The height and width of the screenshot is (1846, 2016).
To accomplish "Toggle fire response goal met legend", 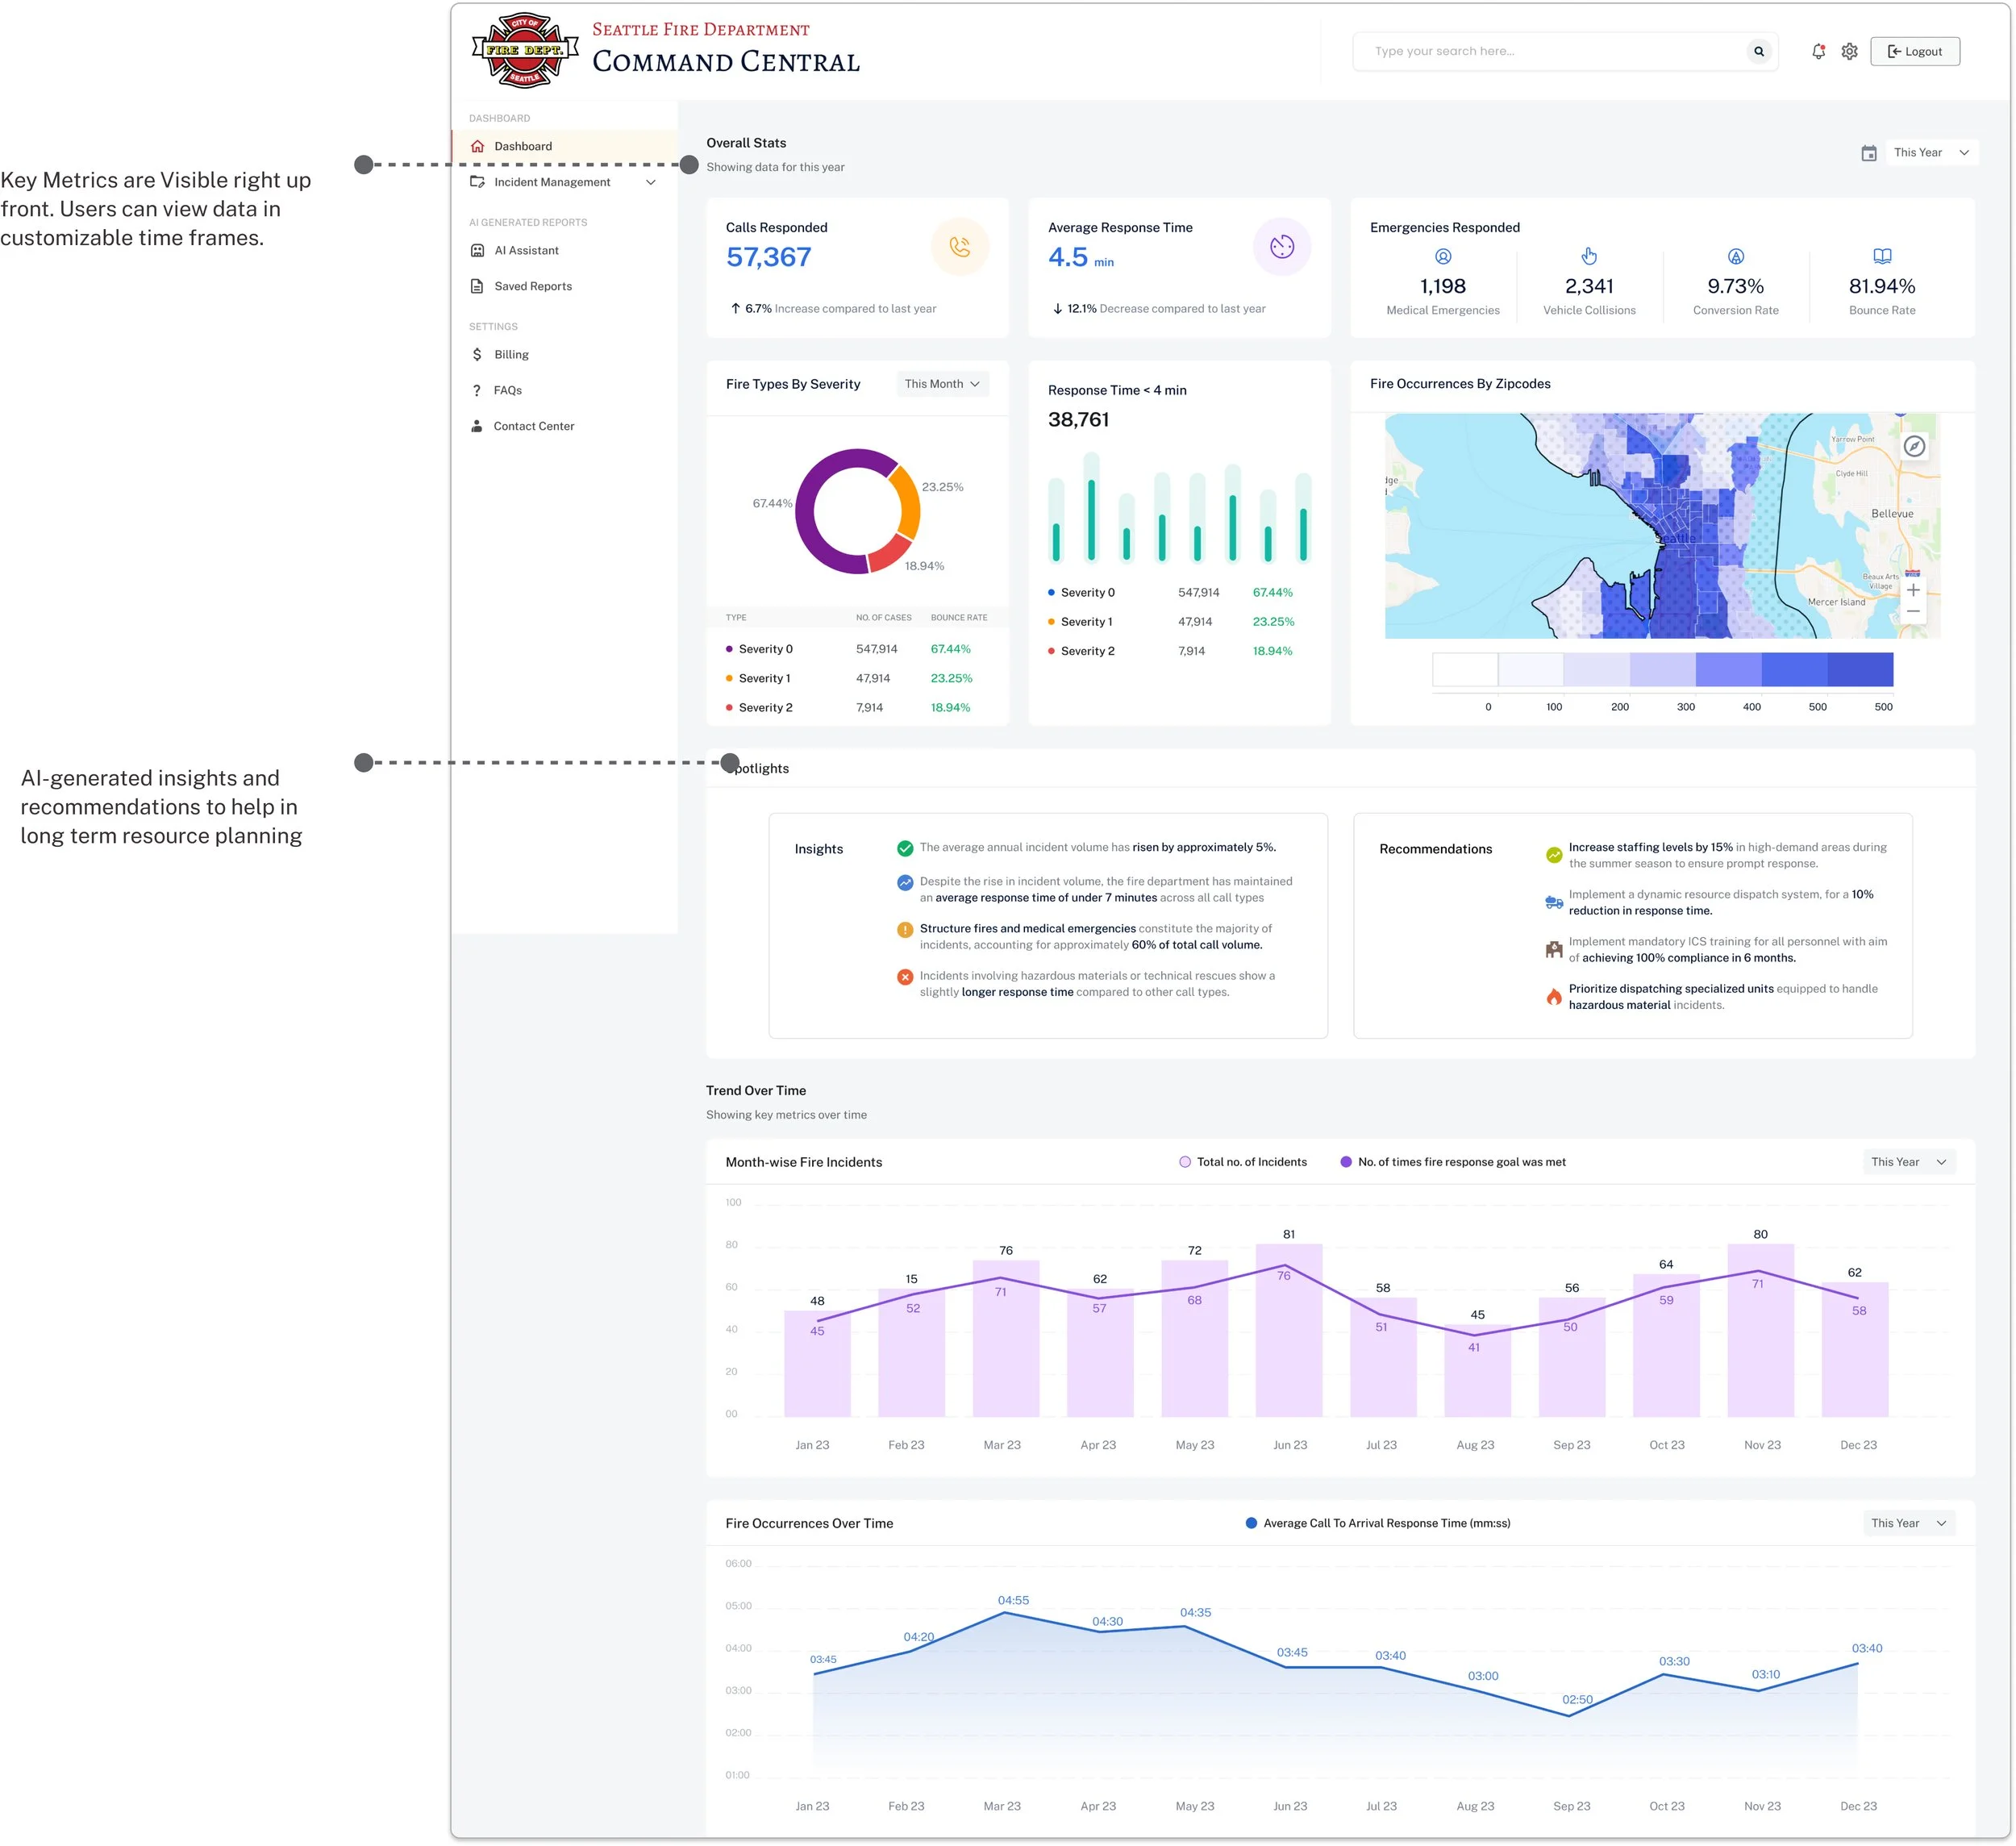I will [1452, 1162].
